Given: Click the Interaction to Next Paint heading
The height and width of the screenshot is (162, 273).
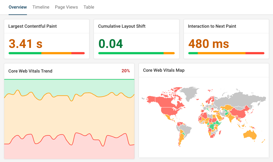Looking at the screenshot, I should (x=212, y=26).
